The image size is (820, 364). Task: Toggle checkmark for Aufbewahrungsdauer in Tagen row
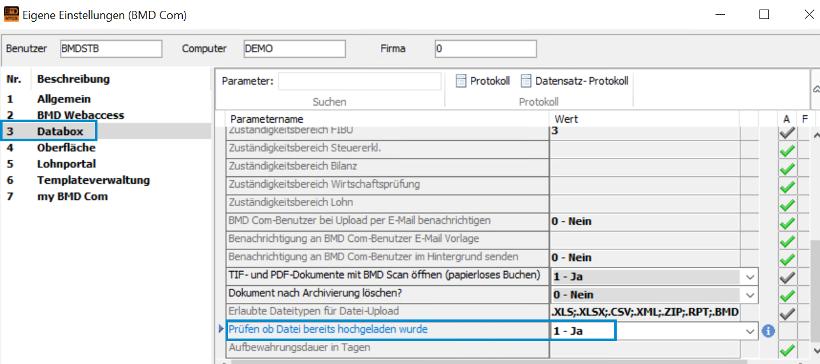[x=788, y=349]
